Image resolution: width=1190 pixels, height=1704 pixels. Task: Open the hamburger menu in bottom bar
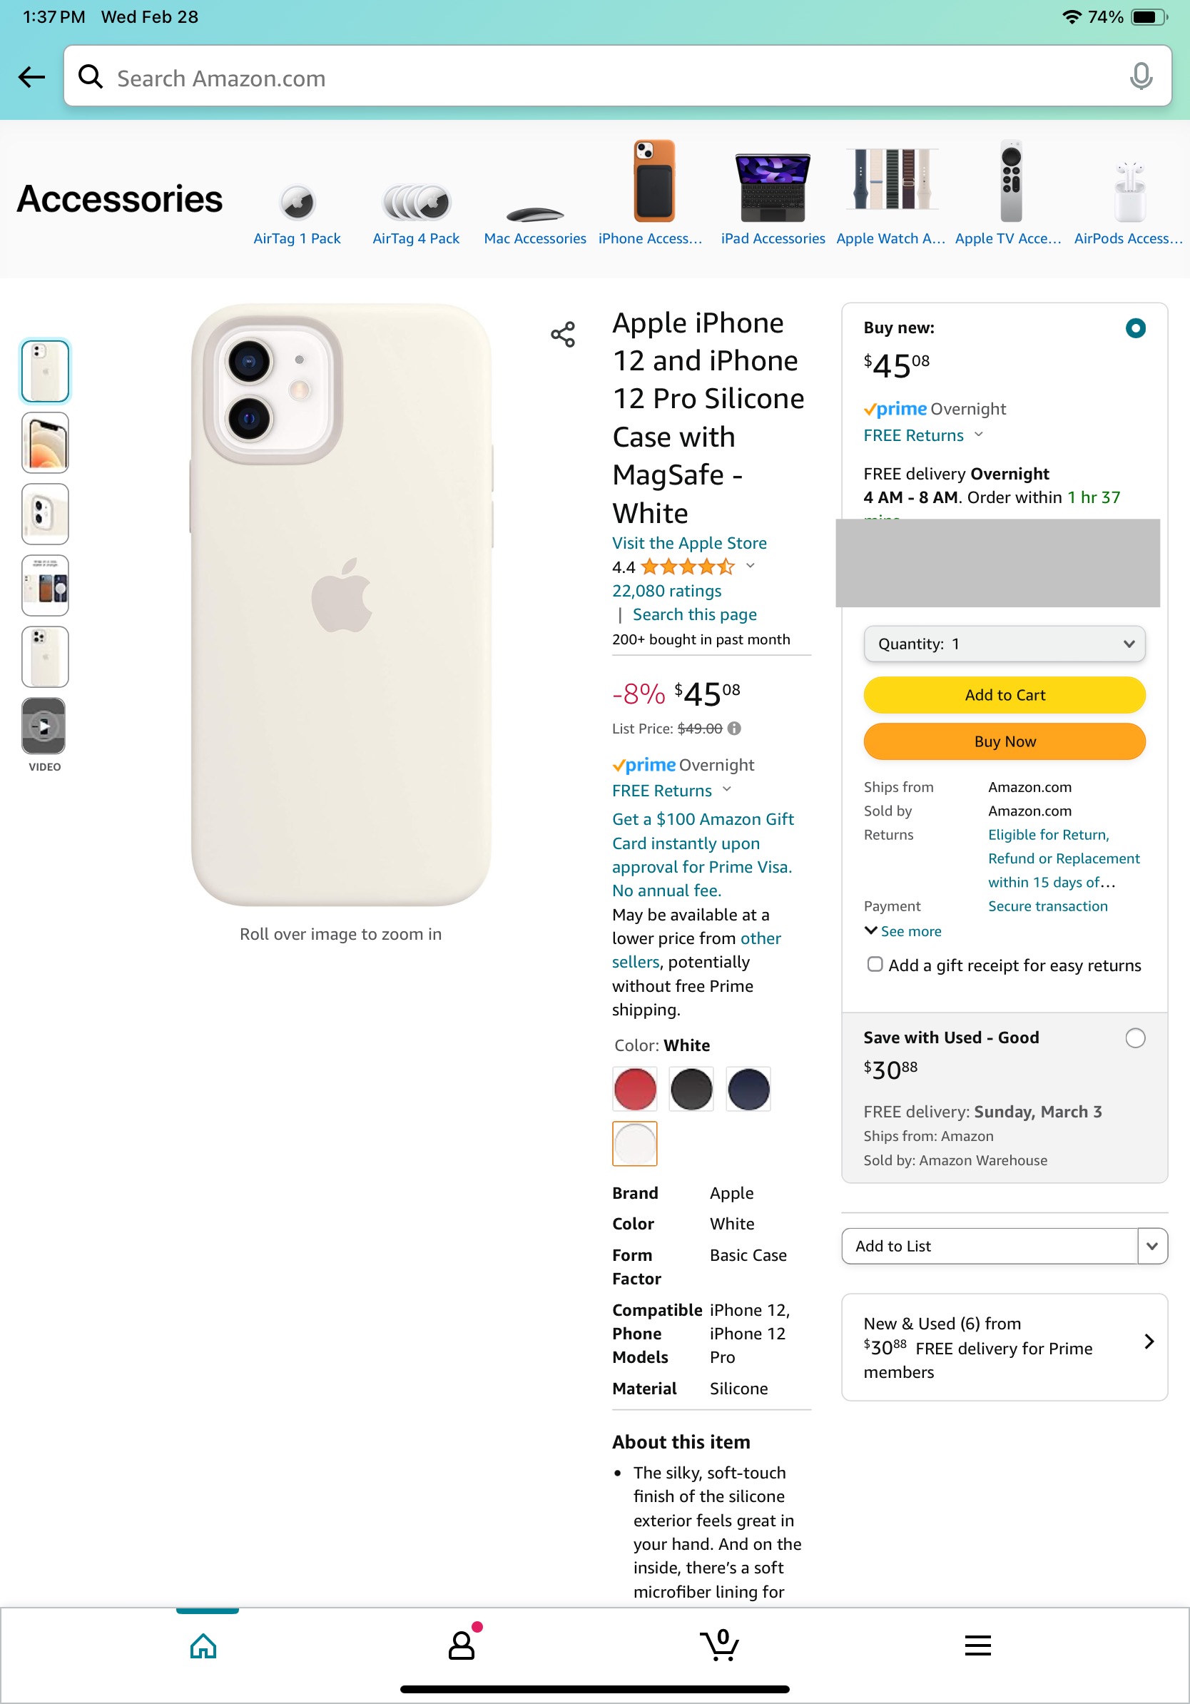tap(978, 1646)
